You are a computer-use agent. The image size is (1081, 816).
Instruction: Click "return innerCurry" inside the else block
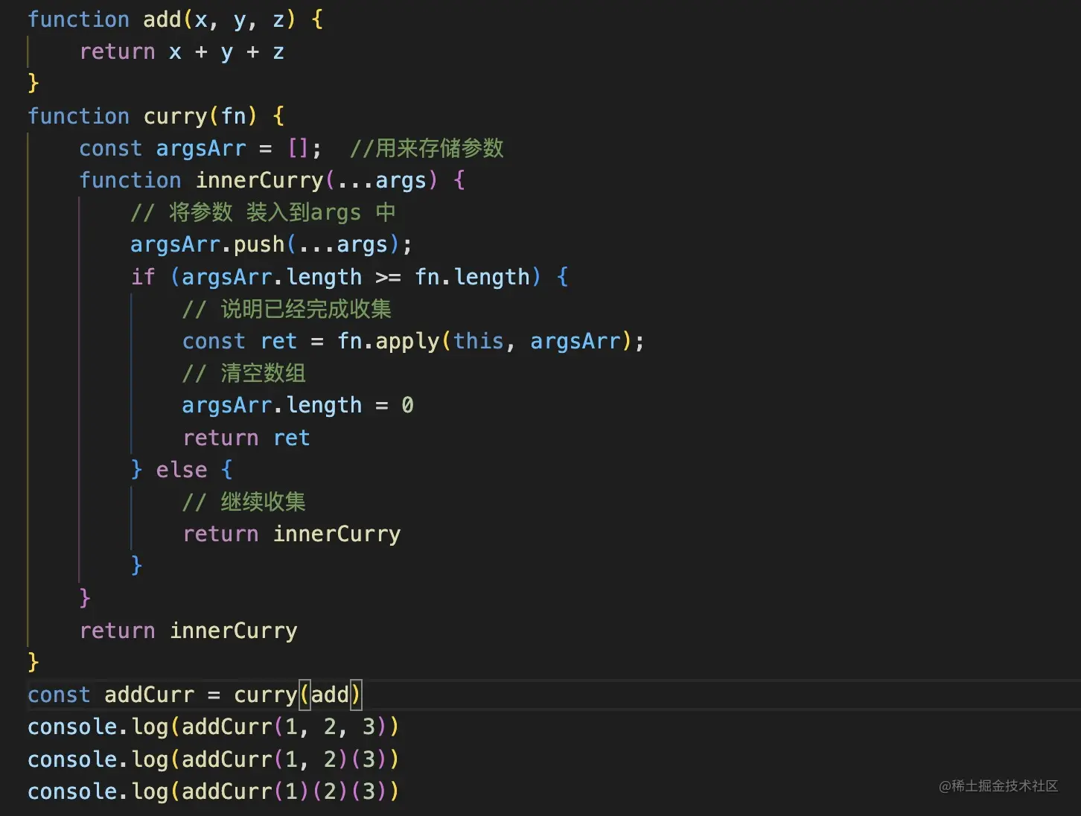click(292, 534)
